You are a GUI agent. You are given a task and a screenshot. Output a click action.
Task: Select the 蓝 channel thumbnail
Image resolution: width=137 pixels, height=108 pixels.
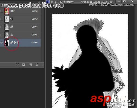(7, 35)
